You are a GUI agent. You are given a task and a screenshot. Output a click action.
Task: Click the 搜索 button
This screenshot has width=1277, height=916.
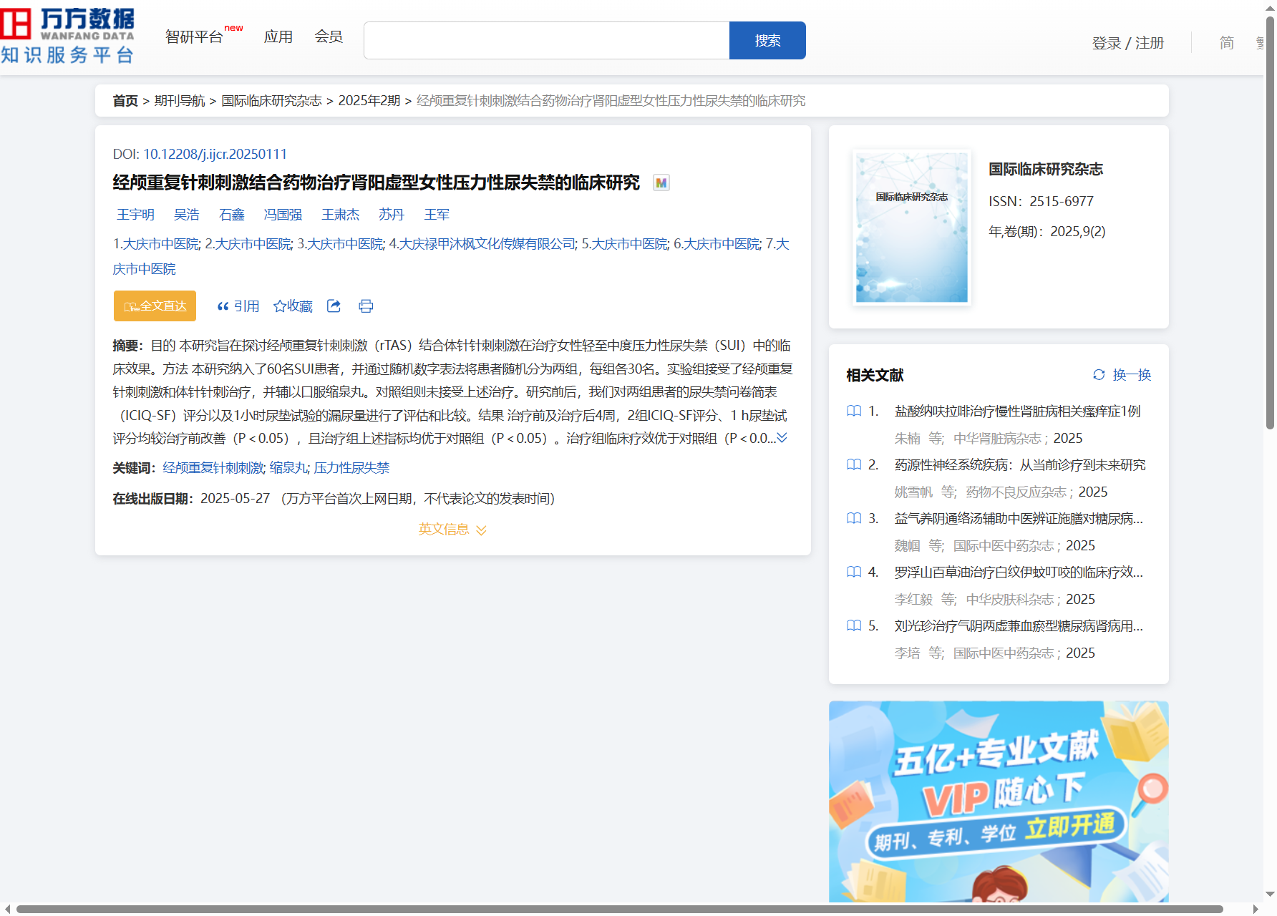767,41
